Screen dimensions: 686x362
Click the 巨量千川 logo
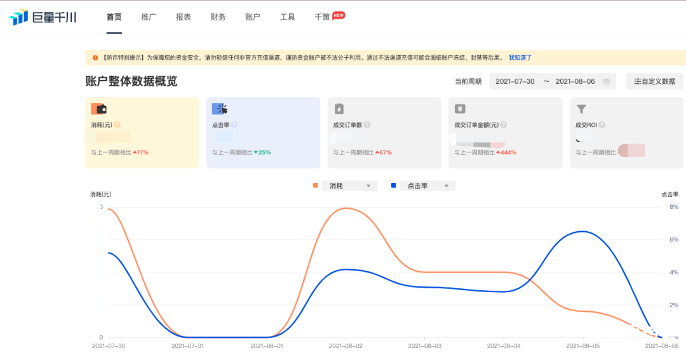pos(43,17)
